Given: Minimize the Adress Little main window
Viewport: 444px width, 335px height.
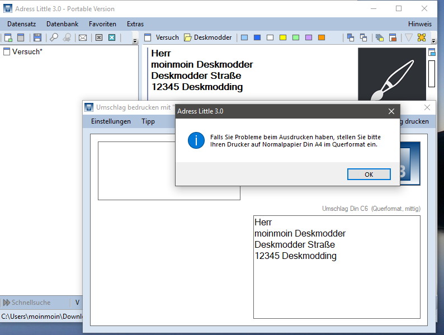Looking at the screenshot, I should 374,8.
